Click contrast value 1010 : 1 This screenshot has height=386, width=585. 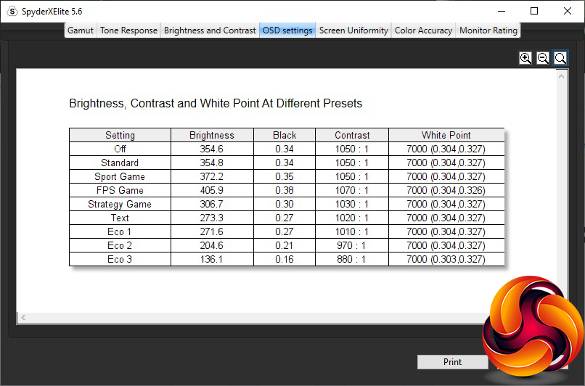coord(352,231)
